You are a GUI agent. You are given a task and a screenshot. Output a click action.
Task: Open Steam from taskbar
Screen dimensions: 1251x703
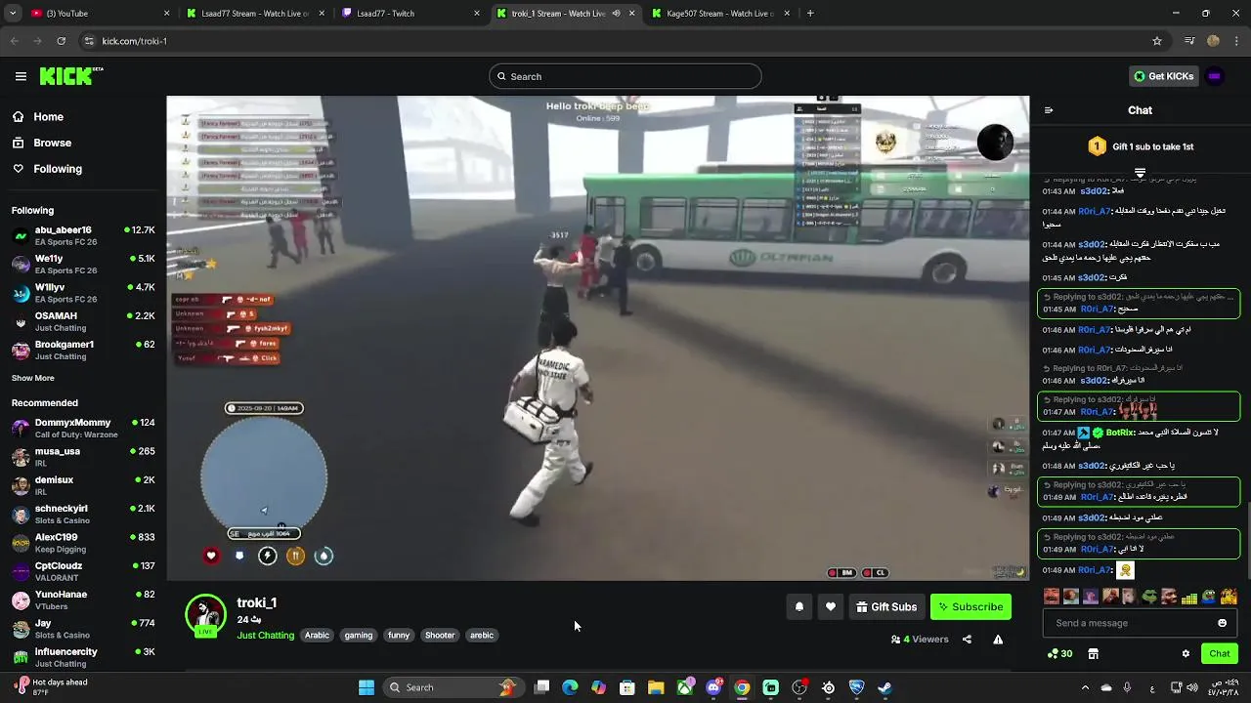pos(884,687)
